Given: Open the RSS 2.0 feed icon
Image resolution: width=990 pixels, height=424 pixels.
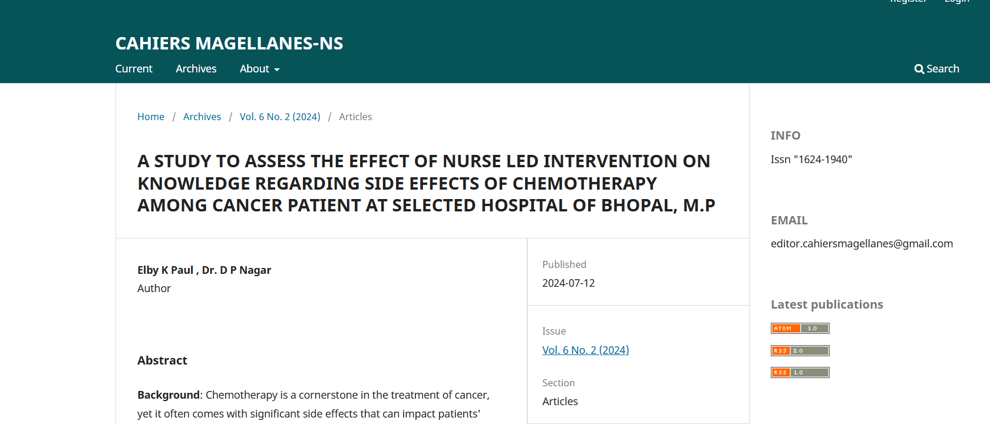Looking at the screenshot, I should 800,350.
